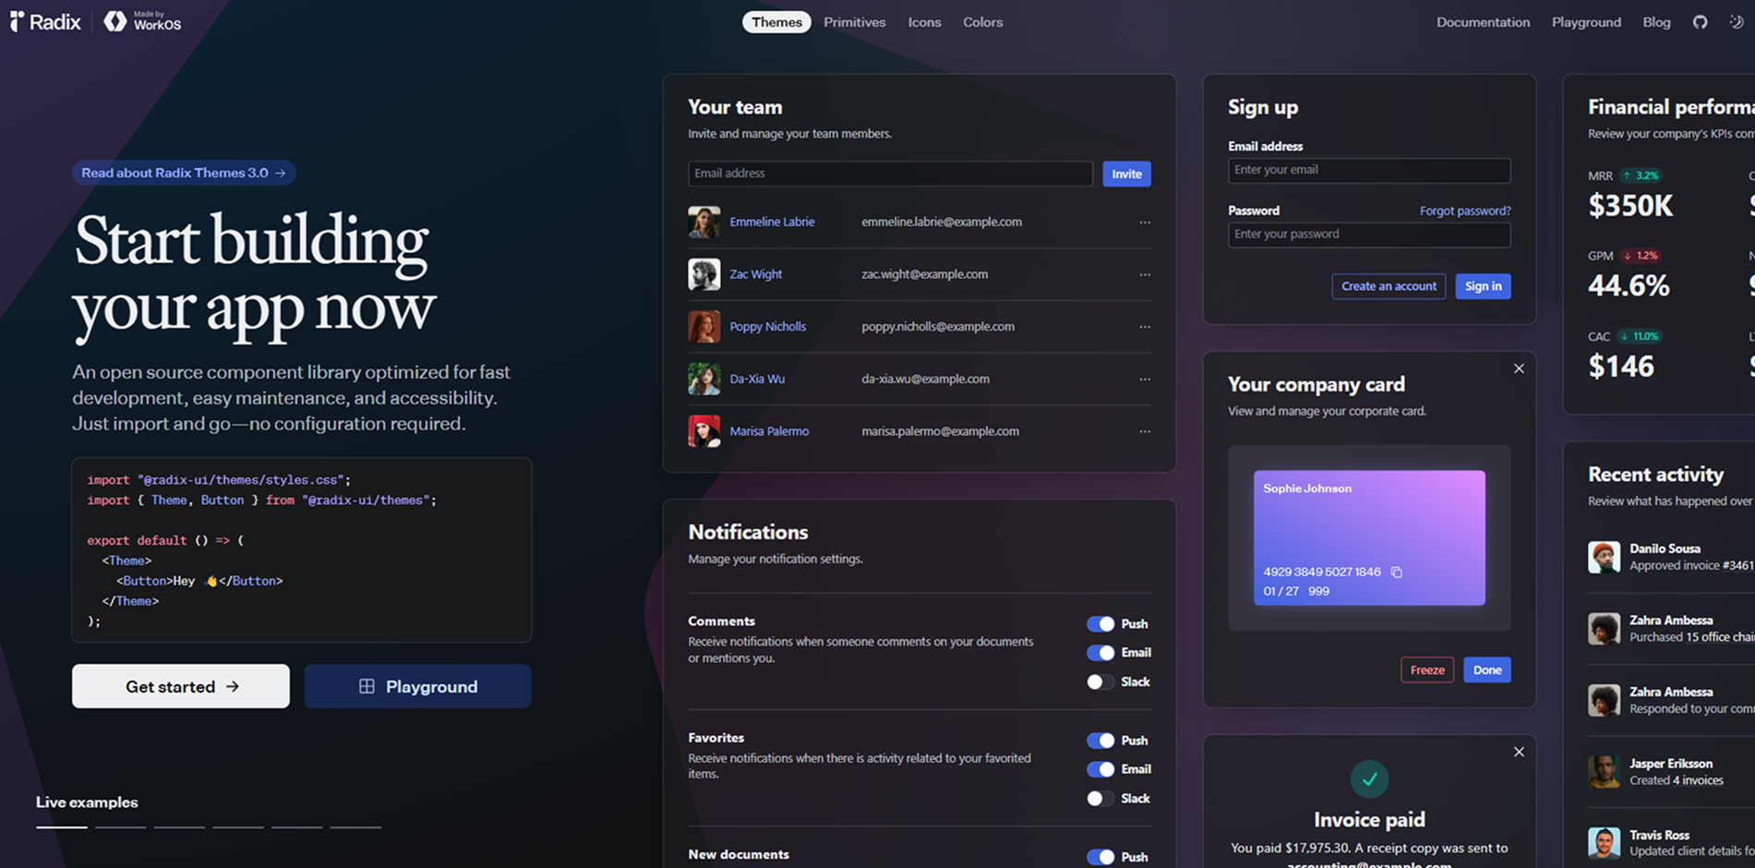Copy the card number icon
The height and width of the screenshot is (868, 1755).
pyautogui.click(x=1397, y=573)
